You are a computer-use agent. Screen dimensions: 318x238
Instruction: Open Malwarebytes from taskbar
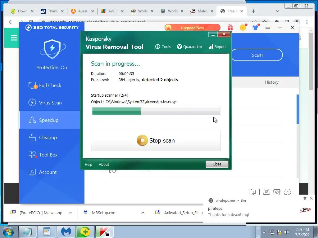(66, 232)
